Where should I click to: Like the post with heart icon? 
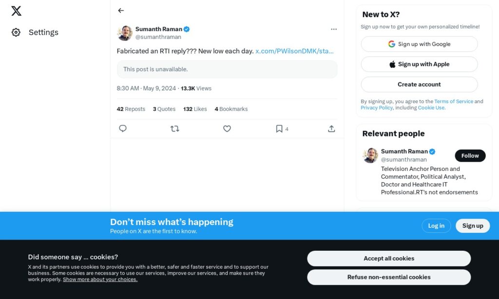point(227,129)
